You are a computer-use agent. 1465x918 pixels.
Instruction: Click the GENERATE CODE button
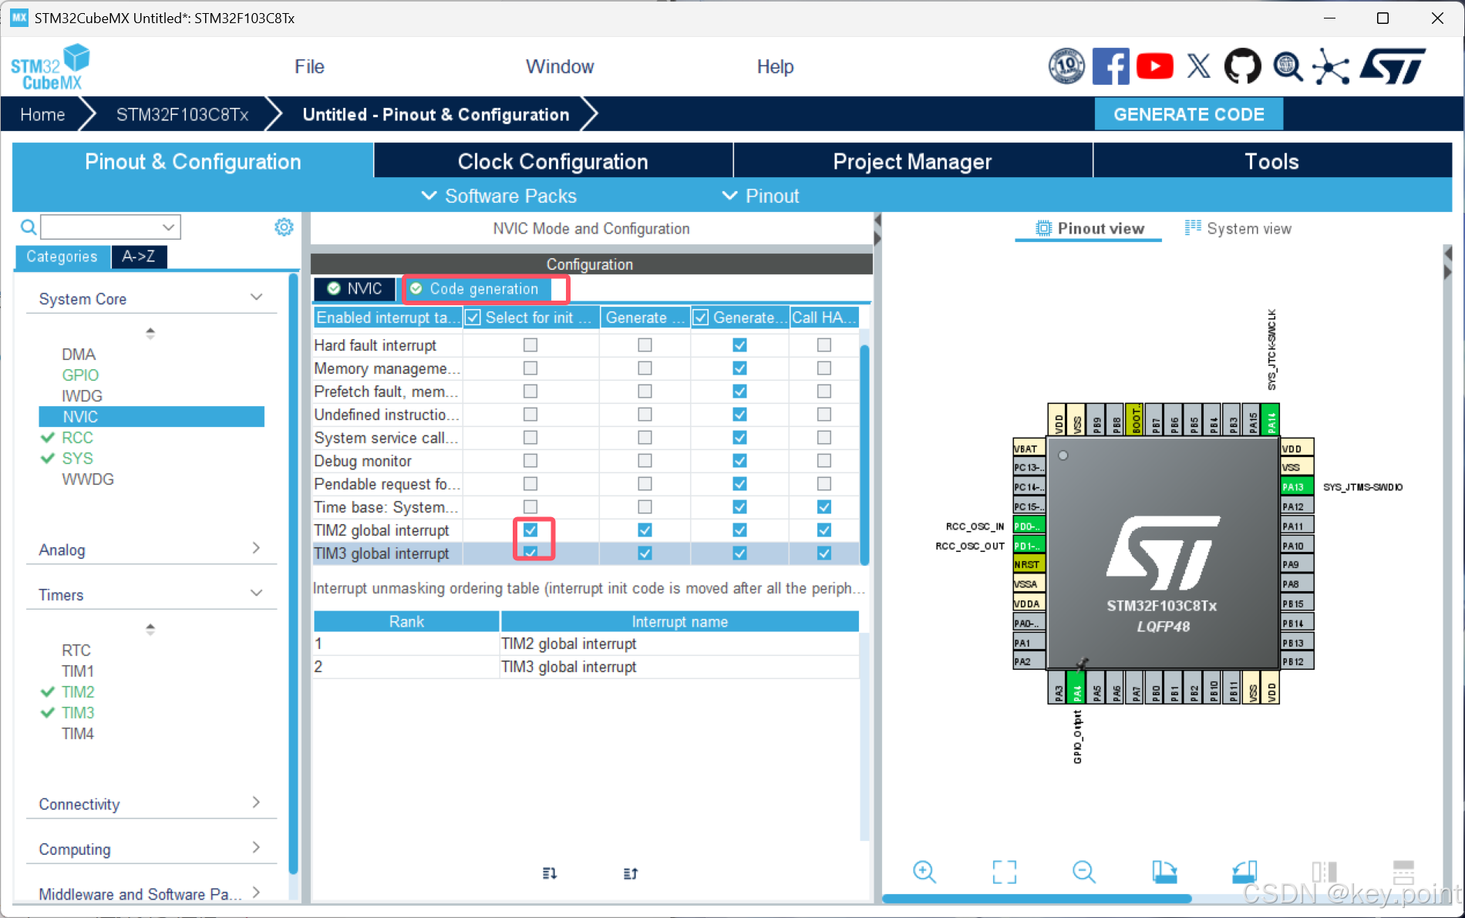click(1188, 114)
